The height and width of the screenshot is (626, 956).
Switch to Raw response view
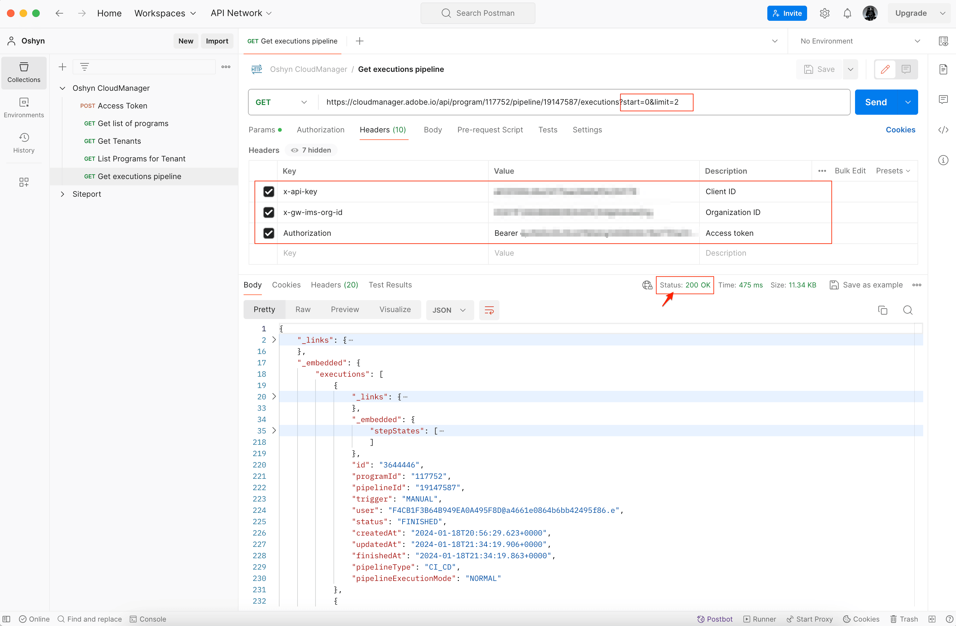pos(303,310)
